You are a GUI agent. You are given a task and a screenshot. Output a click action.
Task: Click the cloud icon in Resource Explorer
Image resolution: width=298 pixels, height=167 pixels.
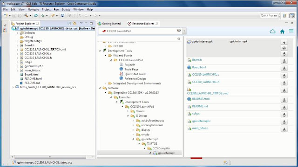[272, 31]
